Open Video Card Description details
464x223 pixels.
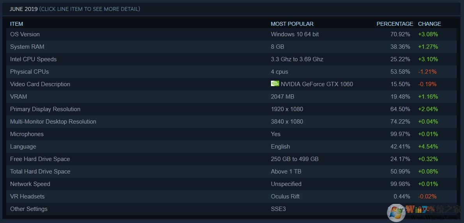tap(40, 84)
